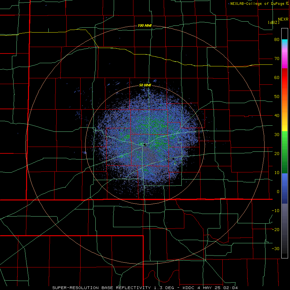This screenshot has height=290, width=290.
Task: Click the '50 NMI' range ring label
Action: pyautogui.click(x=145, y=85)
